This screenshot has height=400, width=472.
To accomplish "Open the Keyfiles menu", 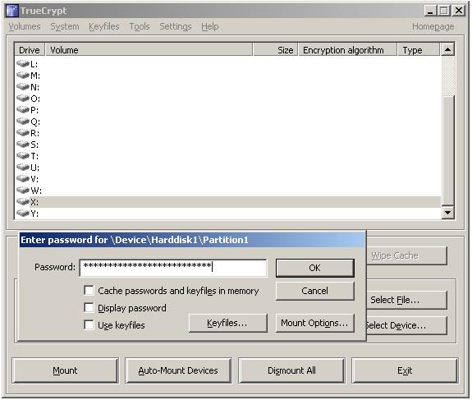I will tap(104, 26).
